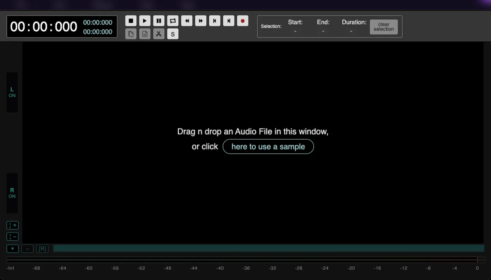
Task: Click the teal horizontal scroll bar
Action: [269, 248]
